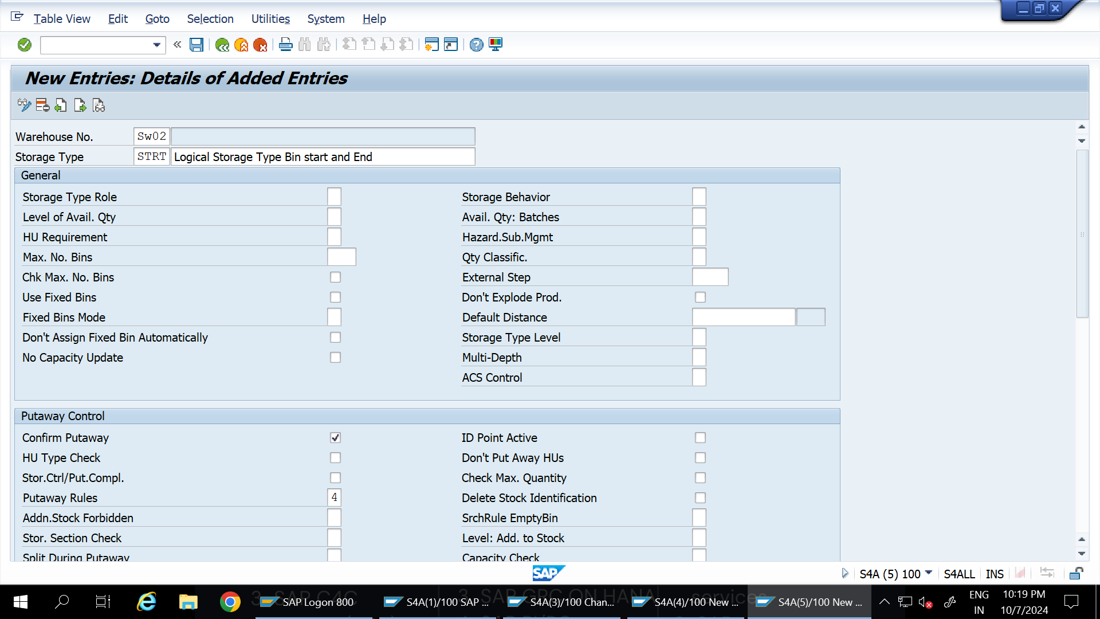Disable Confirm Putaway
Image resolution: width=1100 pixels, height=619 pixels.
point(335,437)
